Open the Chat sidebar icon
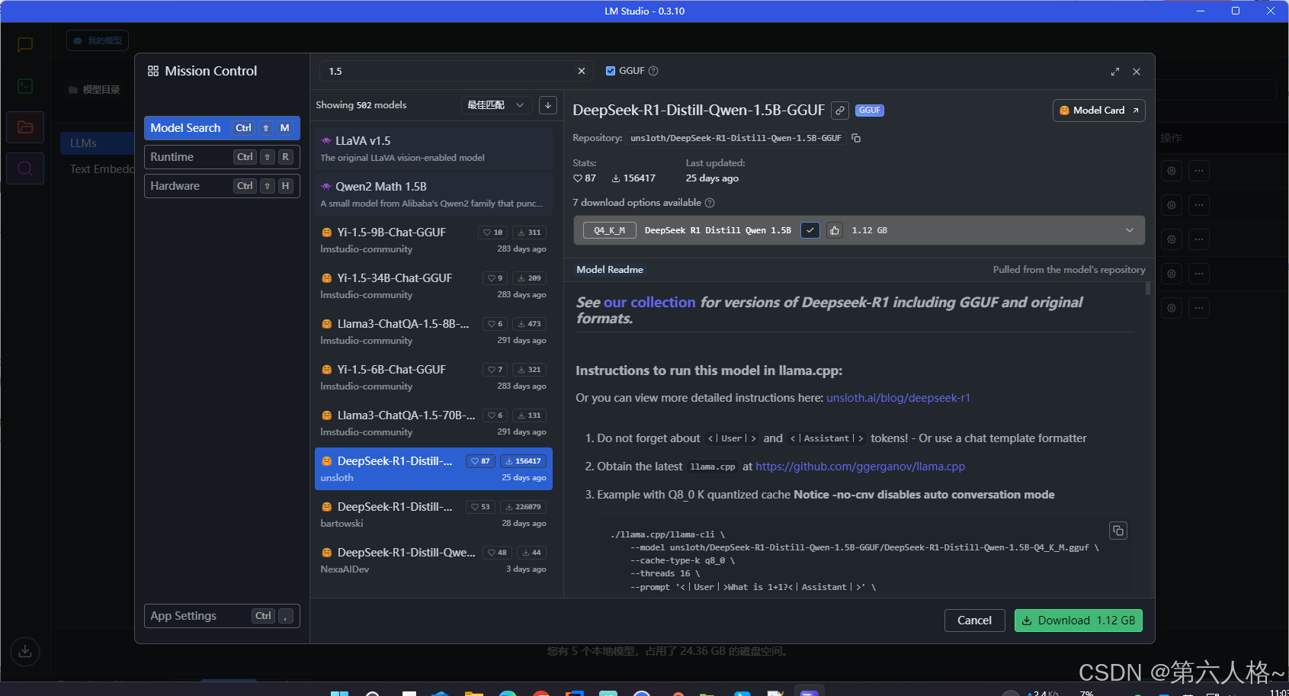 tap(25, 45)
